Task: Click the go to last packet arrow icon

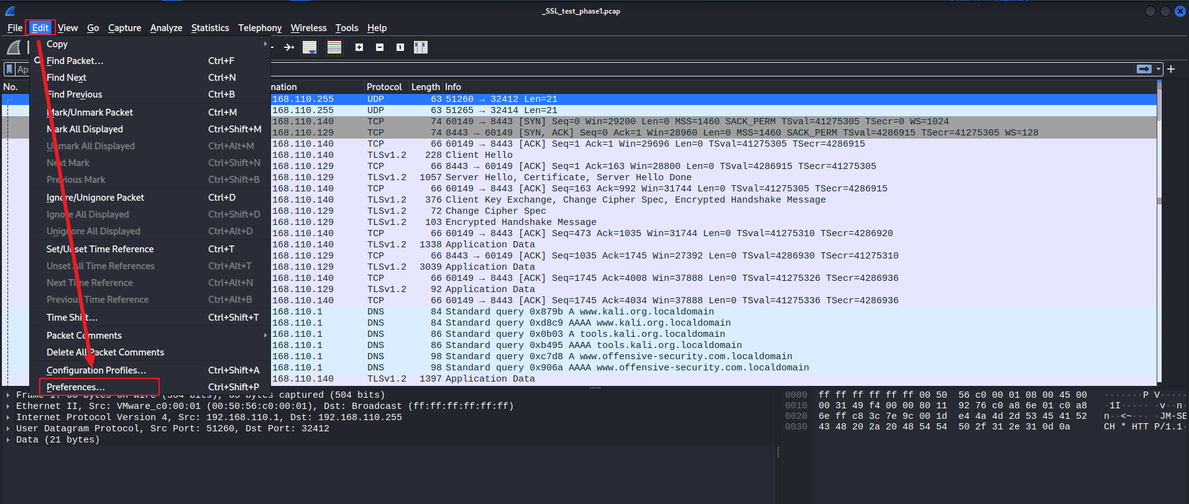Action: pyautogui.click(x=289, y=47)
